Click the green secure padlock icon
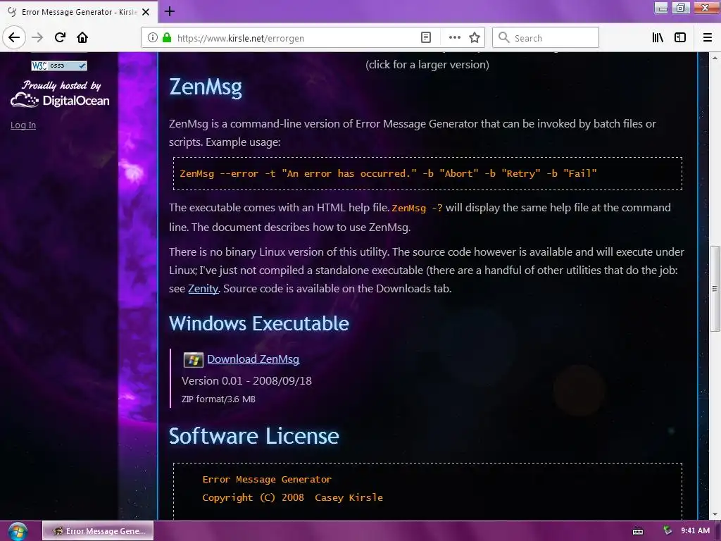This screenshot has width=721, height=541. pyautogui.click(x=167, y=38)
